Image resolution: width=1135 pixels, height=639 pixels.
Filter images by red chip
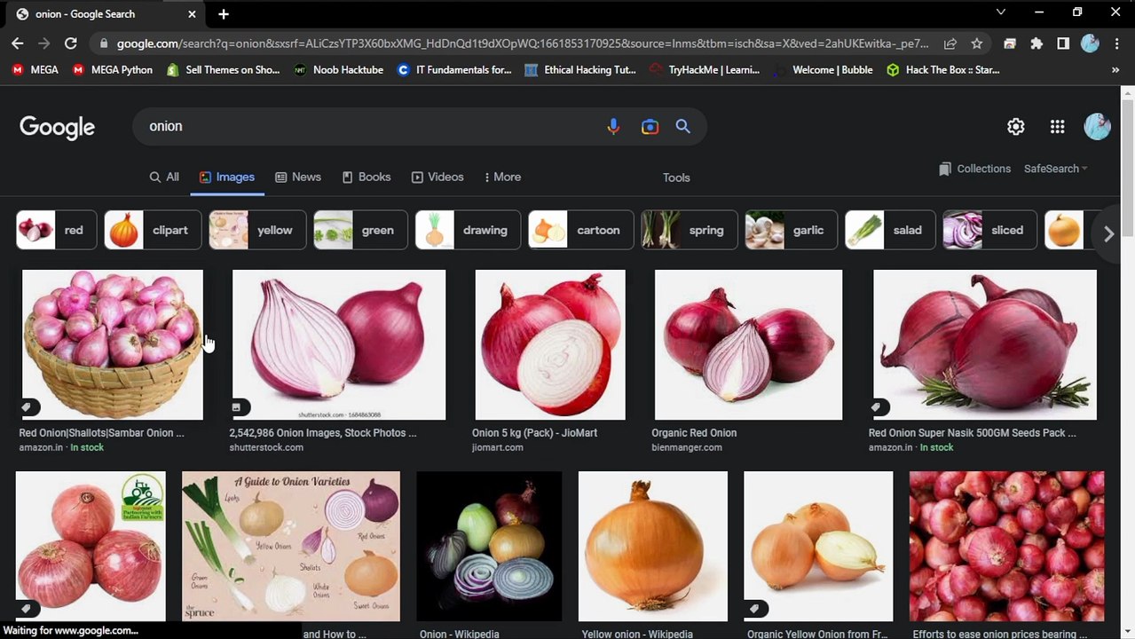pyautogui.click(x=57, y=230)
